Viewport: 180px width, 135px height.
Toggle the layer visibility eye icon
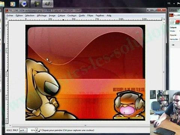[x=173, y=45]
